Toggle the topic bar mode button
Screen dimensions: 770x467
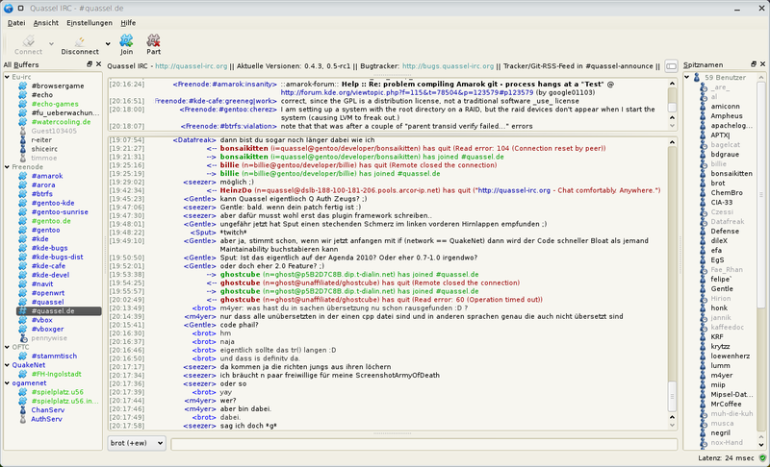[671, 66]
